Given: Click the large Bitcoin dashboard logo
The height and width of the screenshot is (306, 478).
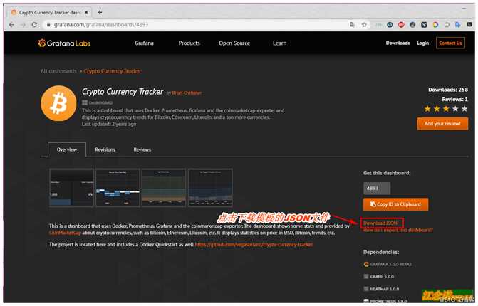Looking at the screenshot, I should pyautogui.click(x=58, y=103).
